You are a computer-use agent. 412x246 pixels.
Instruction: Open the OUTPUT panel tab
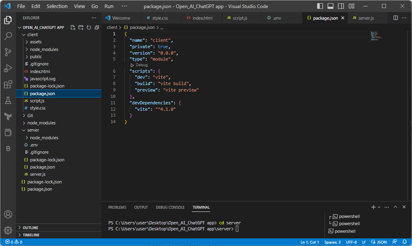pyautogui.click(x=141, y=207)
